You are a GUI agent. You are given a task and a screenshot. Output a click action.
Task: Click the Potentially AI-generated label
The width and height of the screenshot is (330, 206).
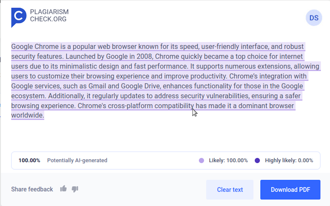[x=77, y=160]
